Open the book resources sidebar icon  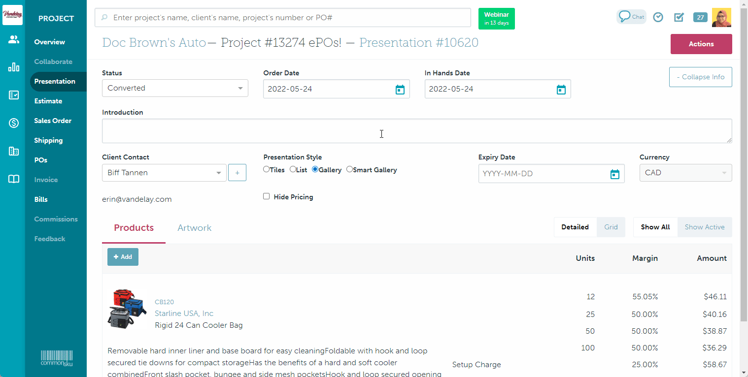click(14, 179)
